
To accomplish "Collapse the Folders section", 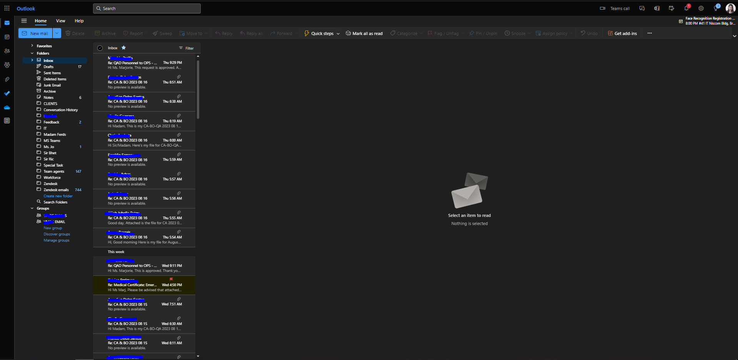I will coord(32,53).
